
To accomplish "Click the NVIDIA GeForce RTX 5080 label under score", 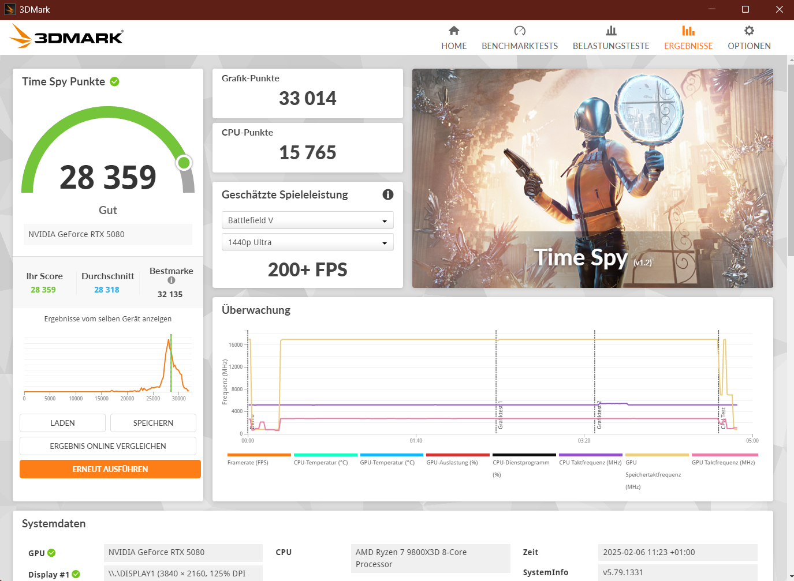I will [x=108, y=234].
